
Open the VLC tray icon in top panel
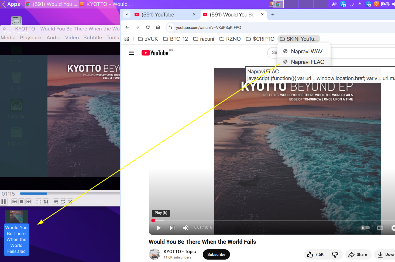click(377, 4)
